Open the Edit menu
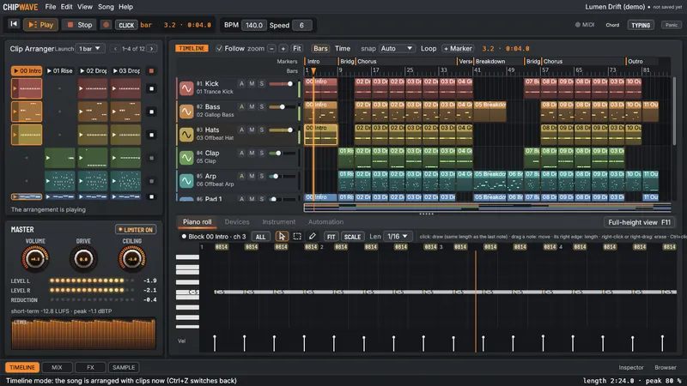Viewport: 687px width, 386px height. pos(67,7)
